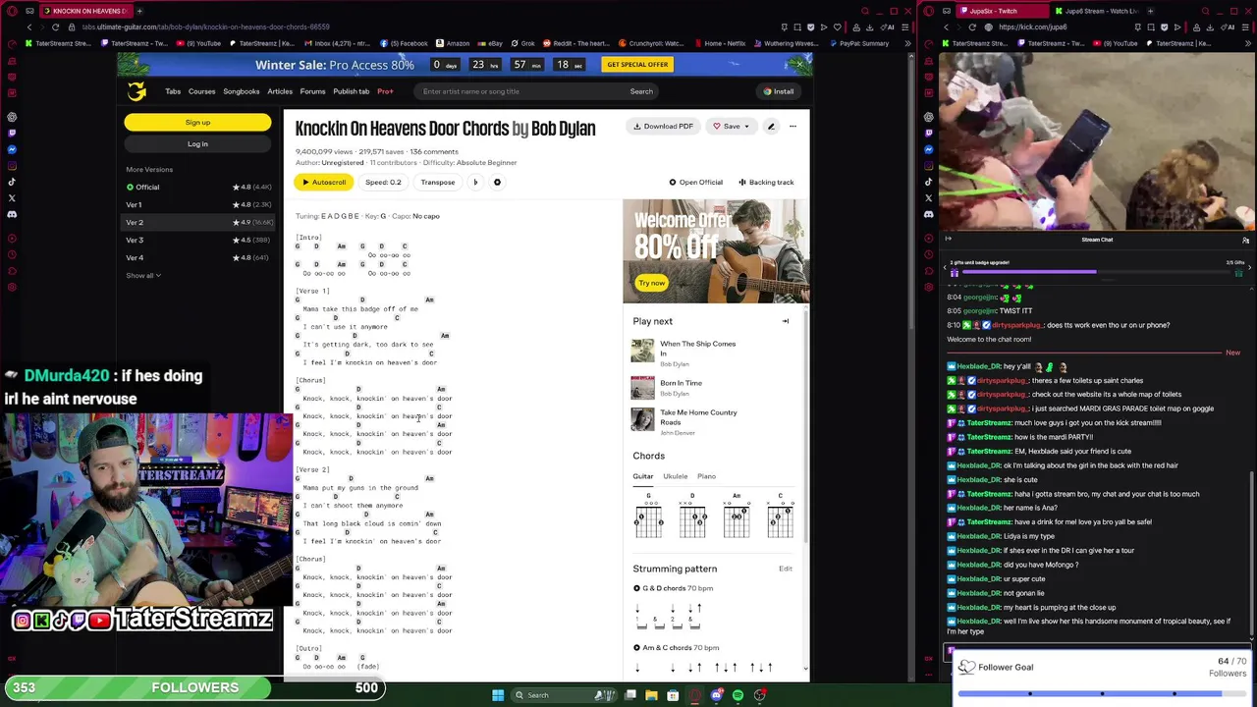The width and height of the screenshot is (1257, 707).
Task: Click the pencil edit icon near Save
Action: (x=771, y=126)
